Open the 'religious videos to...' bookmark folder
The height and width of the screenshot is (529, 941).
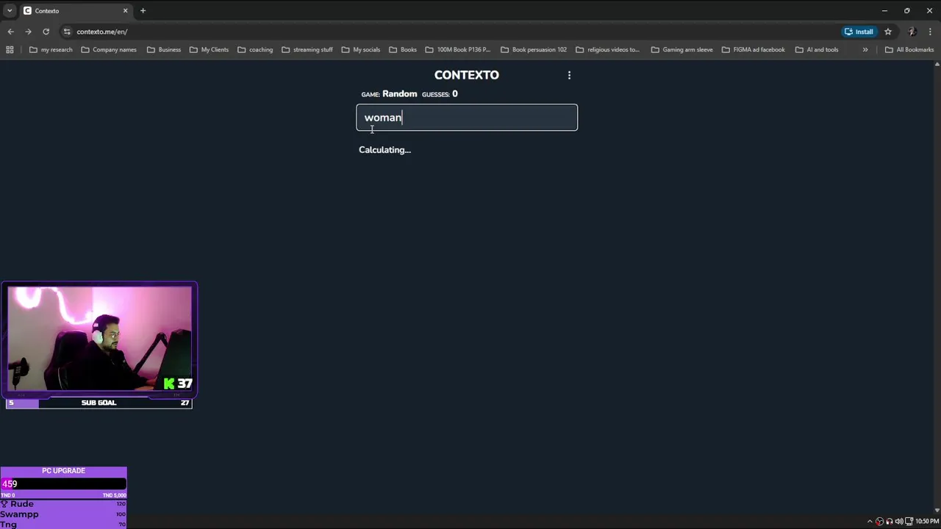pyautogui.click(x=608, y=49)
